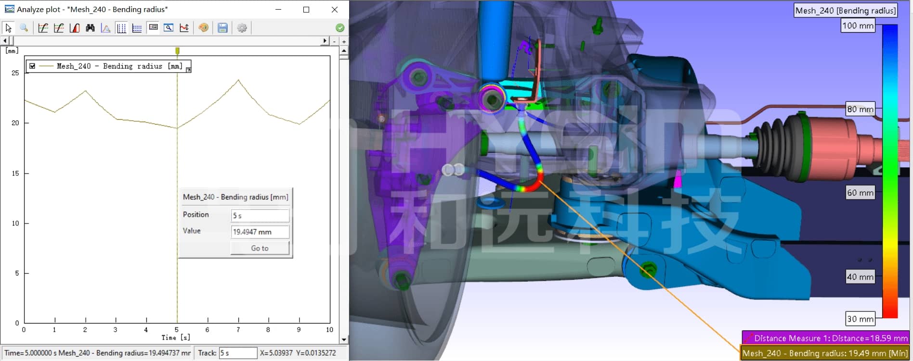Click the Value field showing 19.4947 mm
This screenshot has width=913, height=361.
tap(260, 232)
